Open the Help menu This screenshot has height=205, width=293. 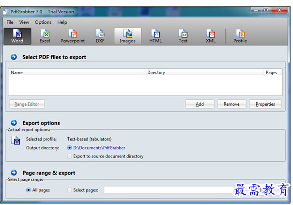(62, 22)
